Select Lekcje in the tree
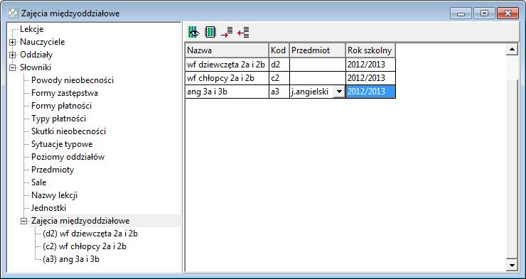 (31, 29)
